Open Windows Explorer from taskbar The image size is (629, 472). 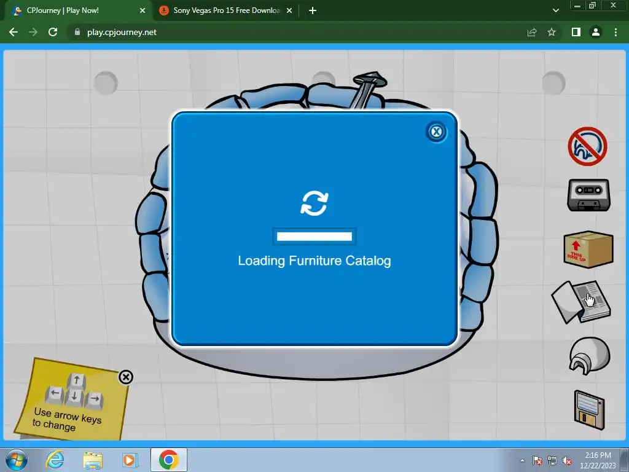(x=93, y=460)
